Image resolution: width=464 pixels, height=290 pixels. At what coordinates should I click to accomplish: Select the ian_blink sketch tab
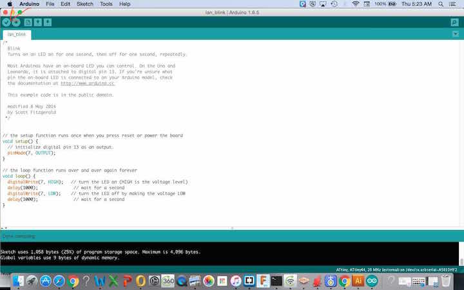coord(17,34)
